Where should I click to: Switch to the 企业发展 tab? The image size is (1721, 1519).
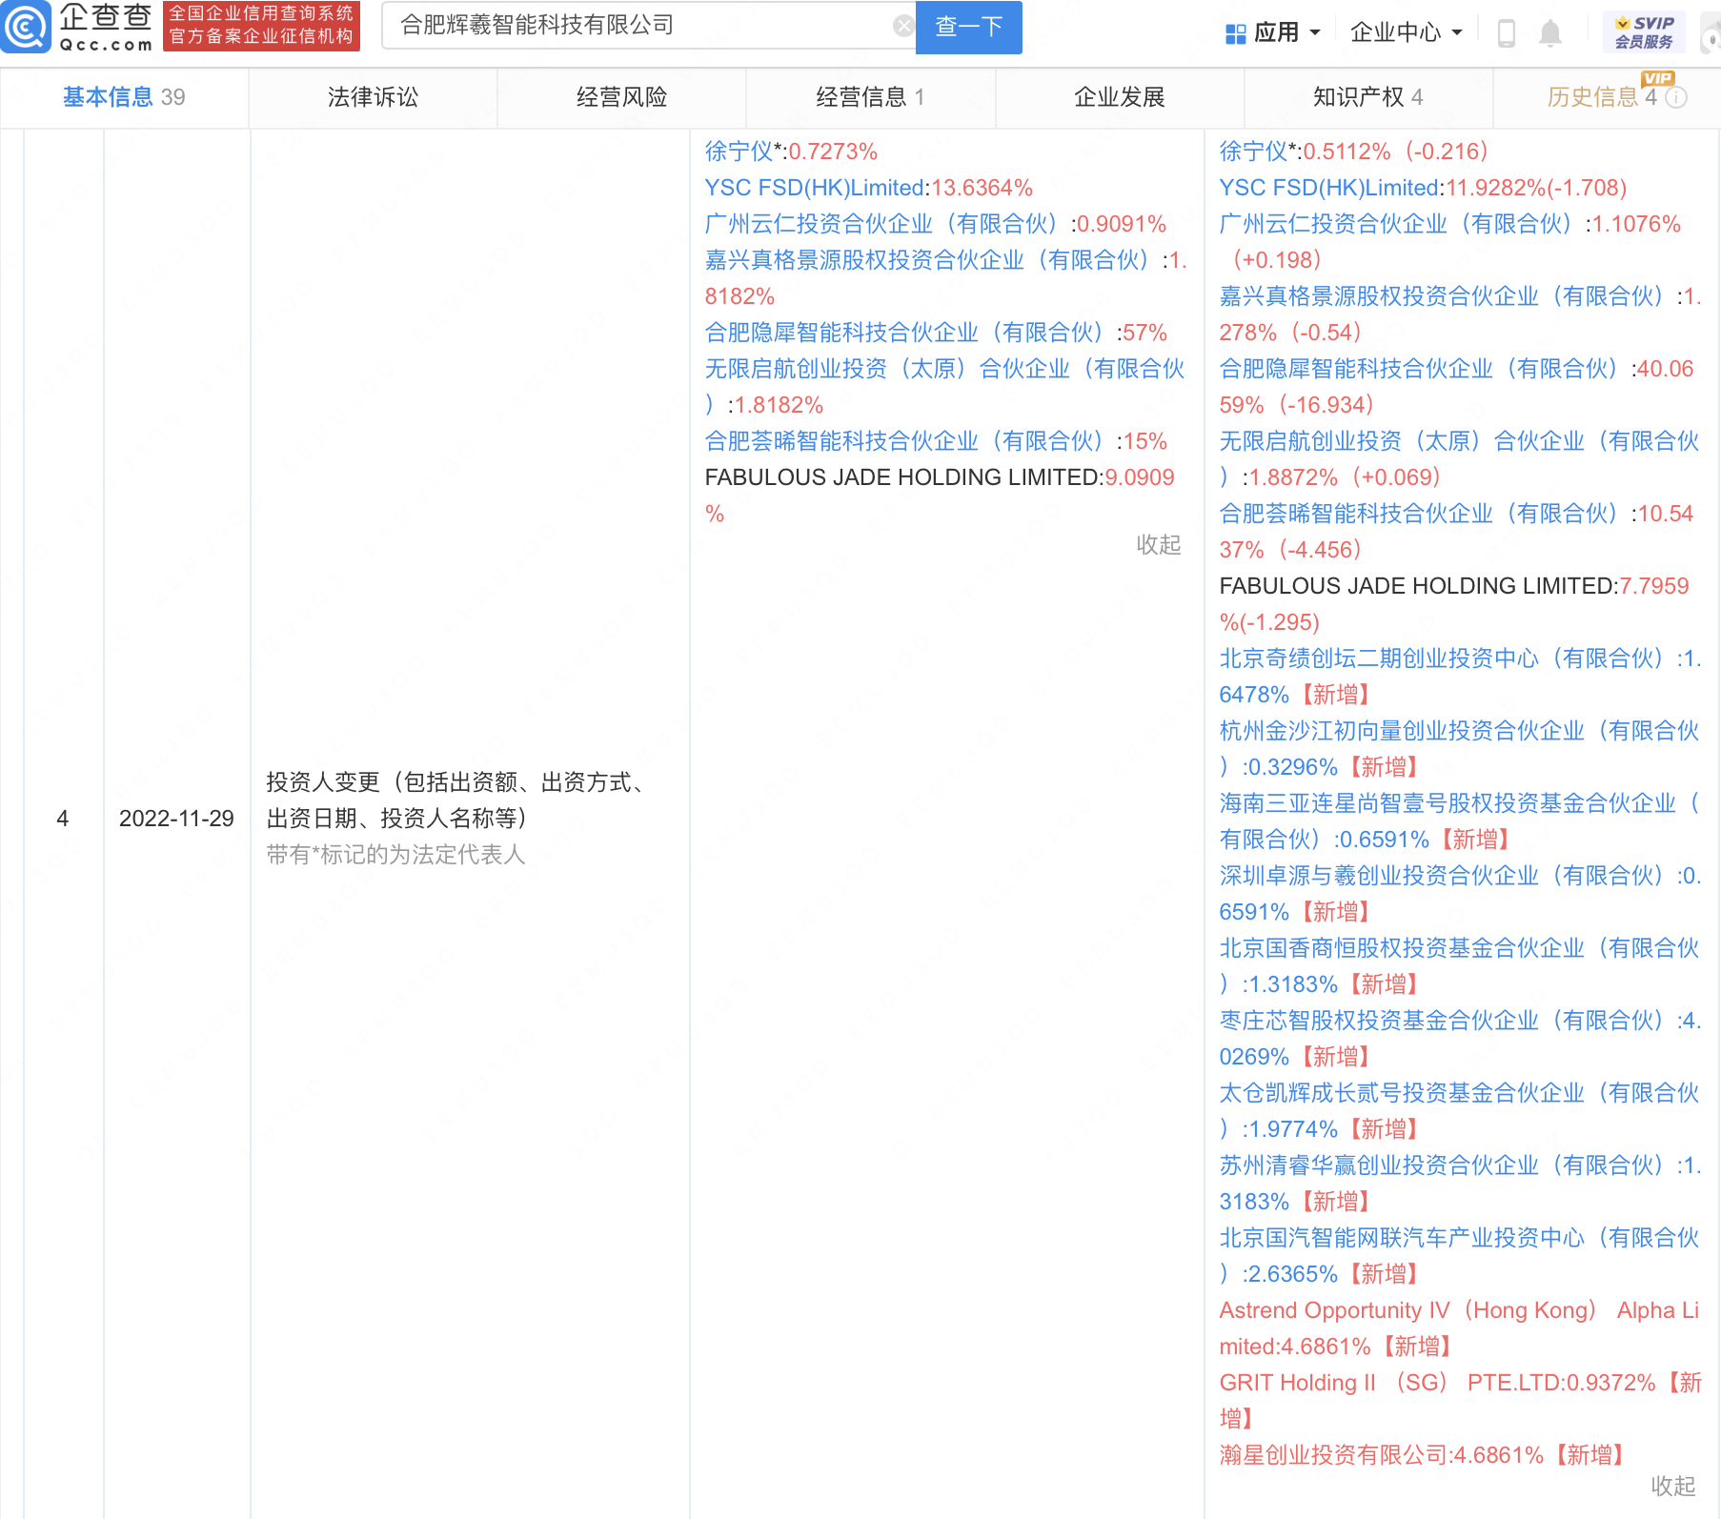click(x=1119, y=97)
